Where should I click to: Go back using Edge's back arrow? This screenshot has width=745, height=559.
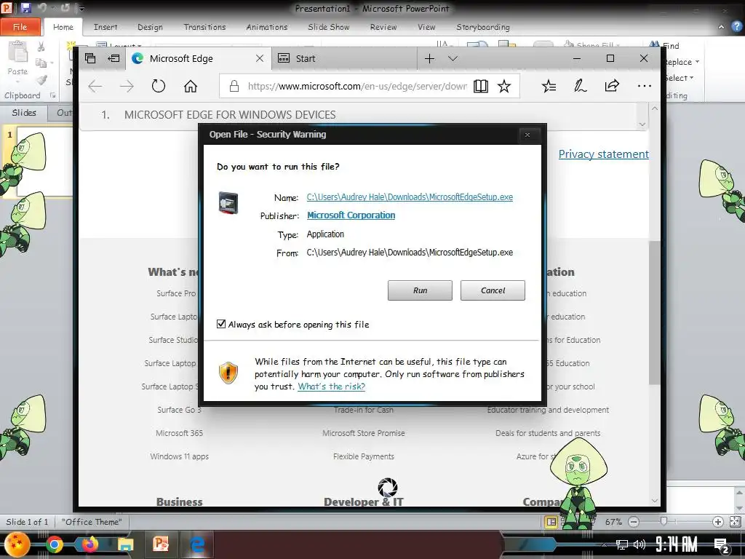(x=95, y=86)
